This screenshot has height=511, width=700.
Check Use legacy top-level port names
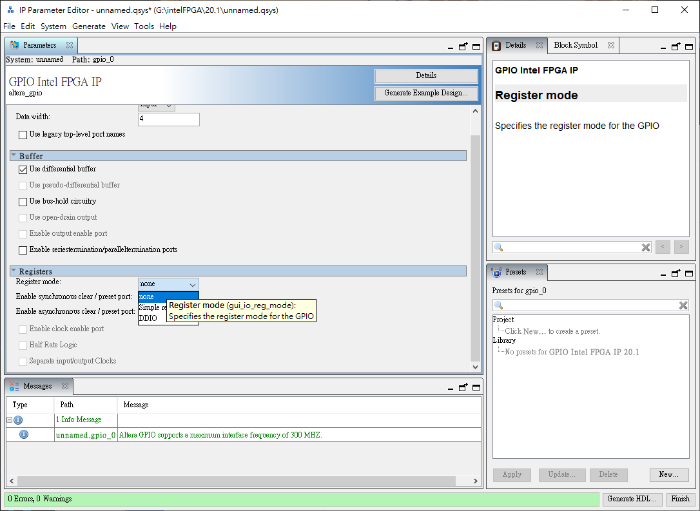point(23,135)
